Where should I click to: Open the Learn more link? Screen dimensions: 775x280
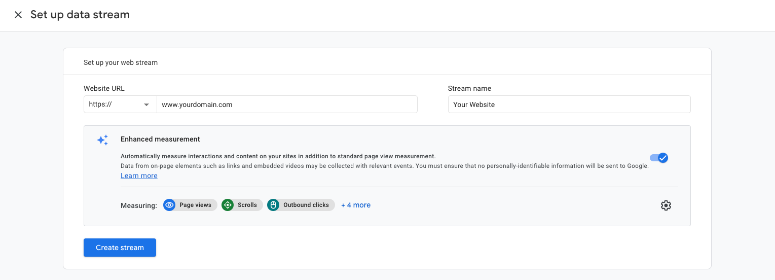click(x=139, y=176)
